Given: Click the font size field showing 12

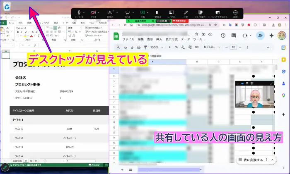Looking at the screenshot, I should click(233, 47).
